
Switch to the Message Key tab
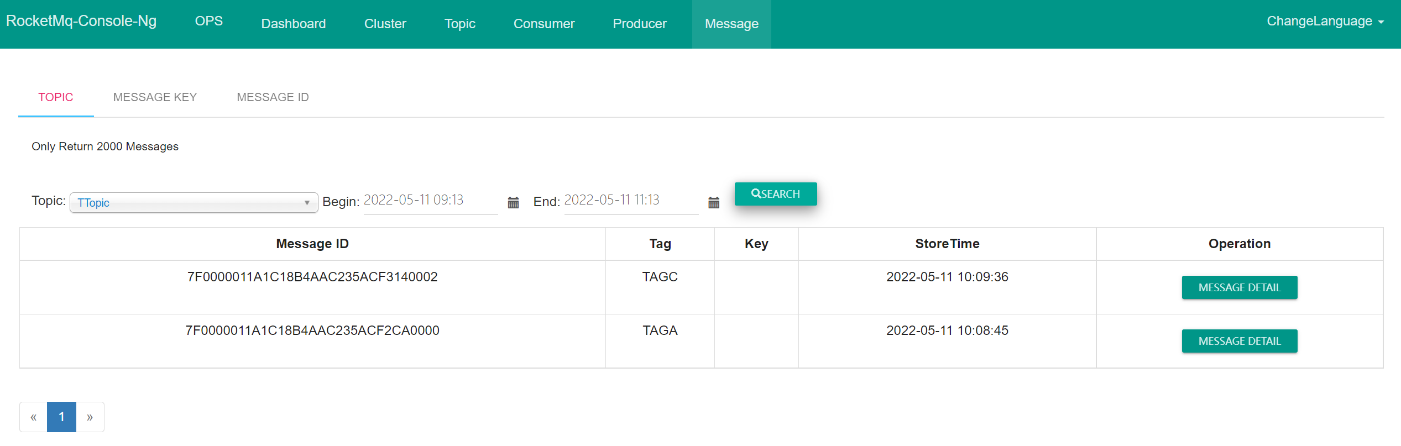(x=155, y=97)
